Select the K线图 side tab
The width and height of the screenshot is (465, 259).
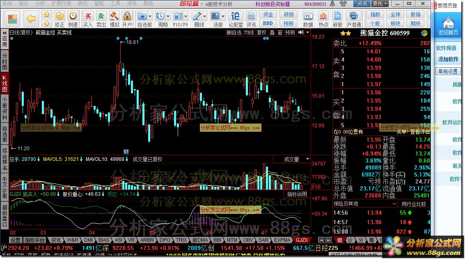click(x=5, y=84)
